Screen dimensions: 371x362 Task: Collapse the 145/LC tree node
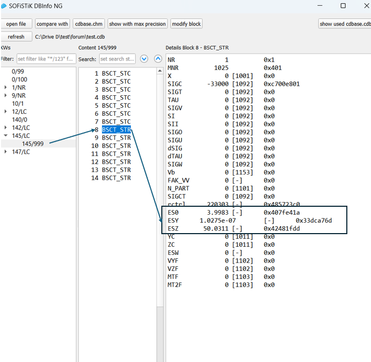(x=6, y=136)
